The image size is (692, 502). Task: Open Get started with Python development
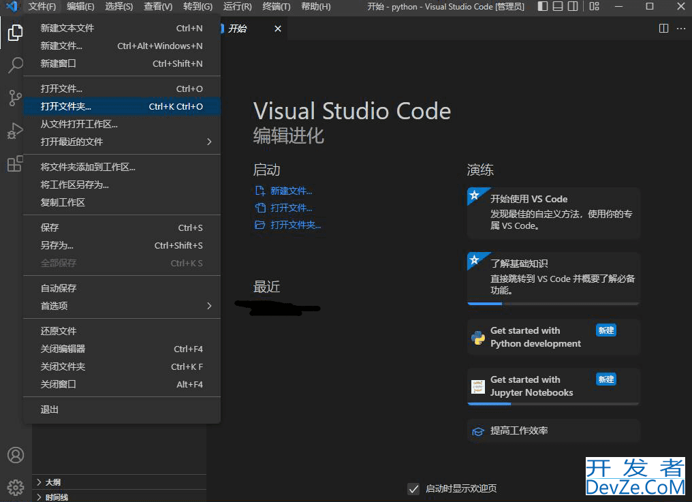554,337
